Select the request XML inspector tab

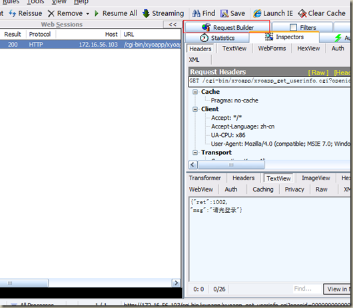[194, 60]
